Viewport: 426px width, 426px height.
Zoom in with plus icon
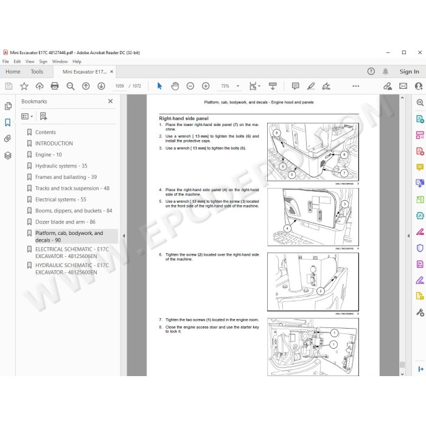click(206, 86)
